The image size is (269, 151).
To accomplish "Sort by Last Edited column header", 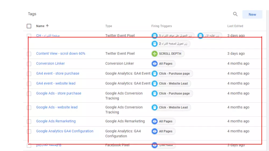I will point(235,26).
